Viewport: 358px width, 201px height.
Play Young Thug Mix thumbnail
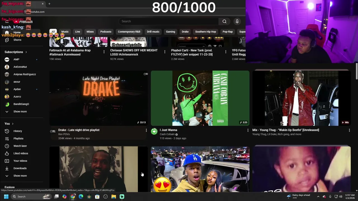coord(302,98)
